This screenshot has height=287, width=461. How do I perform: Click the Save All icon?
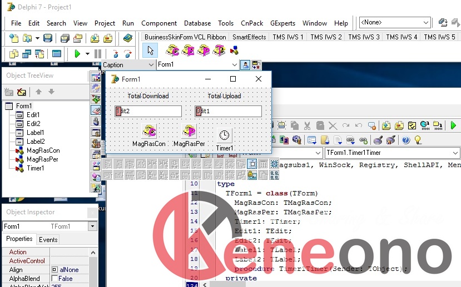click(x=65, y=38)
